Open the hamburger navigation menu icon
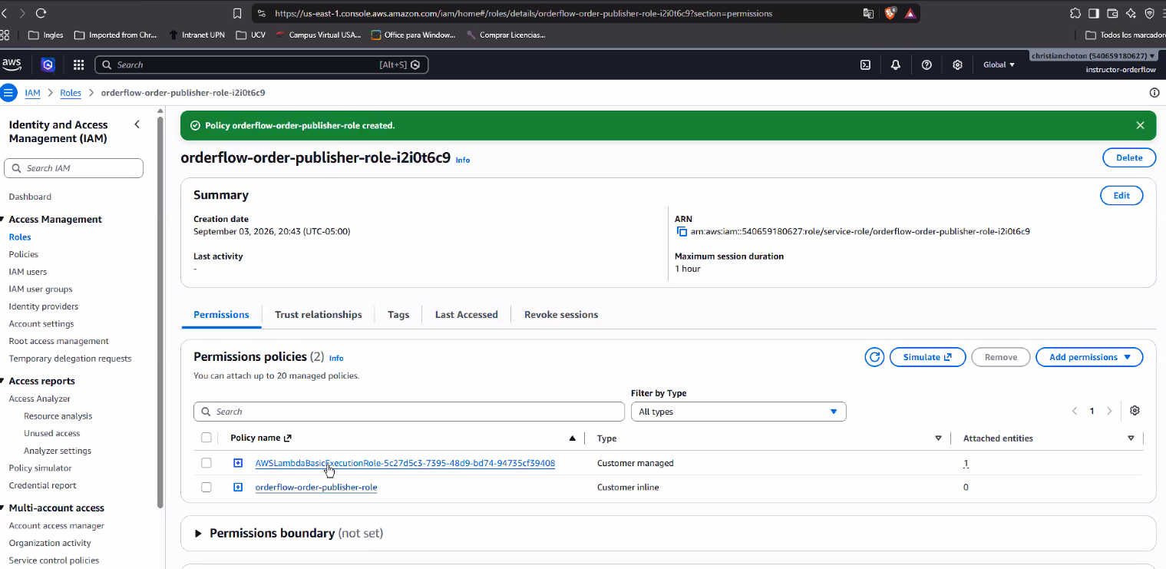 point(8,93)
